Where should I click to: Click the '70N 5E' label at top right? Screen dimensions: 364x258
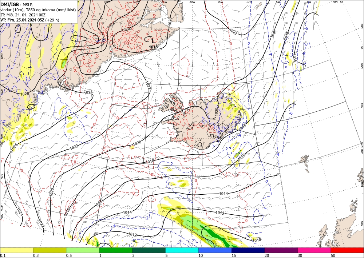338,2
